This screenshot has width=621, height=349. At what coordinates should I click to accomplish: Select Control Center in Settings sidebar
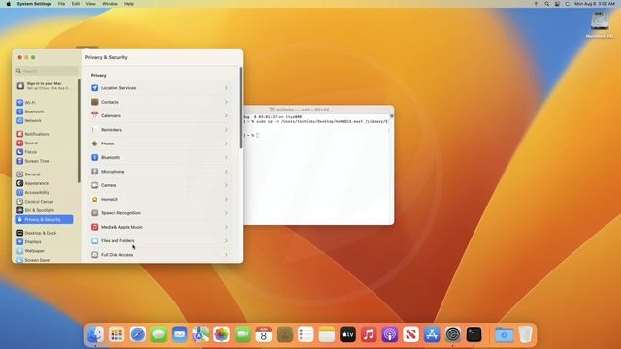pyautogui.click(x=39, y=202)
